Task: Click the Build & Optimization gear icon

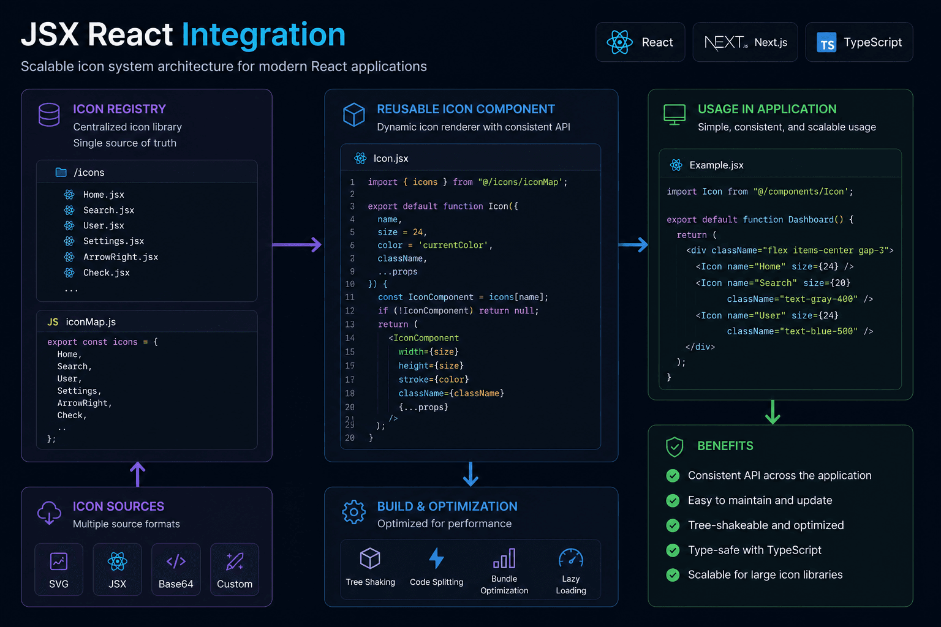Action: 353,512
